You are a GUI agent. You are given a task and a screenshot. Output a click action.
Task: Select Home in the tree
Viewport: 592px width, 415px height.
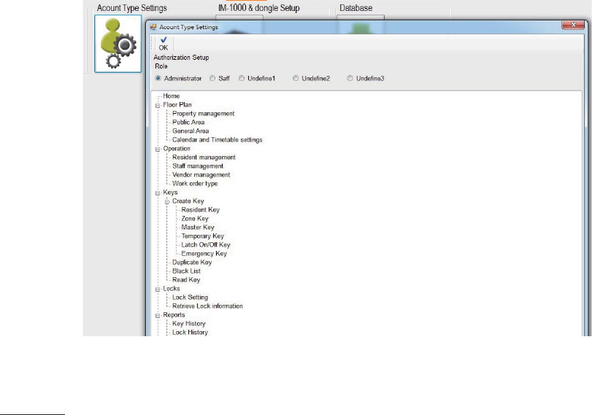[x=172, y=96]
